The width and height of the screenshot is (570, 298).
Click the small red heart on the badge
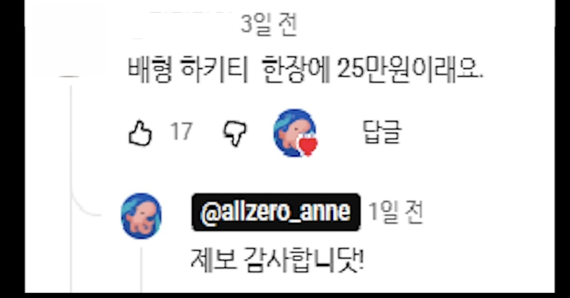point(308,146)
